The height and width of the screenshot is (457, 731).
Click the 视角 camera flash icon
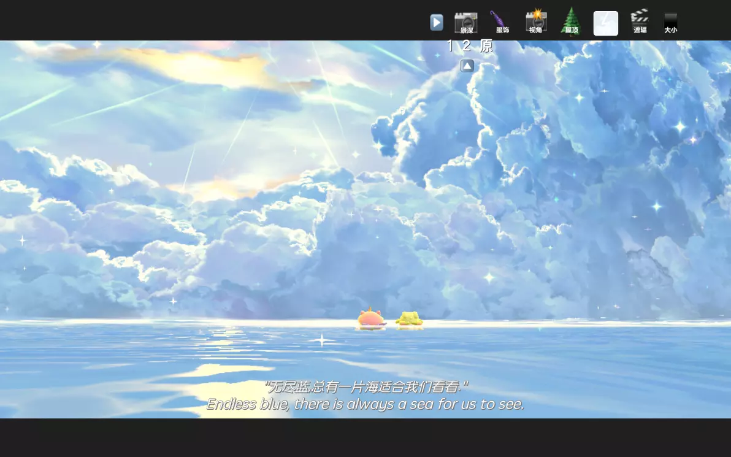click(536, 22)
